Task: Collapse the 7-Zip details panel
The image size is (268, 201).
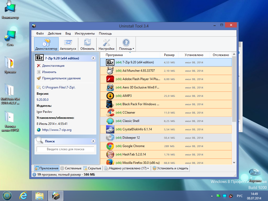Action: (93, 58)
